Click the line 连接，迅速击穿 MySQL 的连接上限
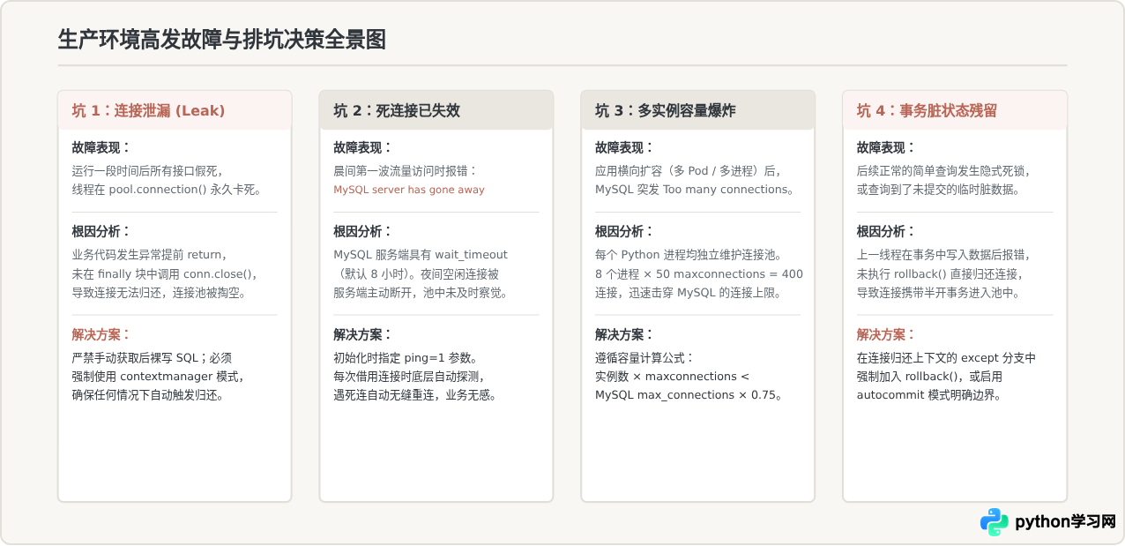1125x546 pixels. tap(688, 292)
